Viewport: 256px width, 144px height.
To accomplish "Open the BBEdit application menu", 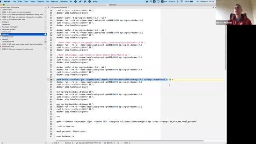I will click(7, 2).
